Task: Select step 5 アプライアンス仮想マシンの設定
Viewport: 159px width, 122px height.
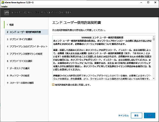Action: click(24, 54)
